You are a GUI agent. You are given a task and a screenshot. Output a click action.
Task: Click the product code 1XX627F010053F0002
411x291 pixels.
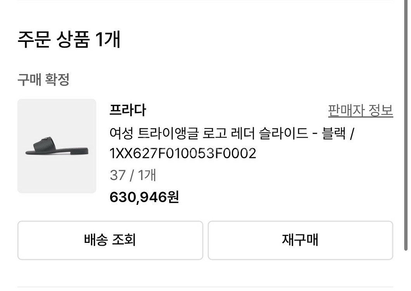click(183, 154)
